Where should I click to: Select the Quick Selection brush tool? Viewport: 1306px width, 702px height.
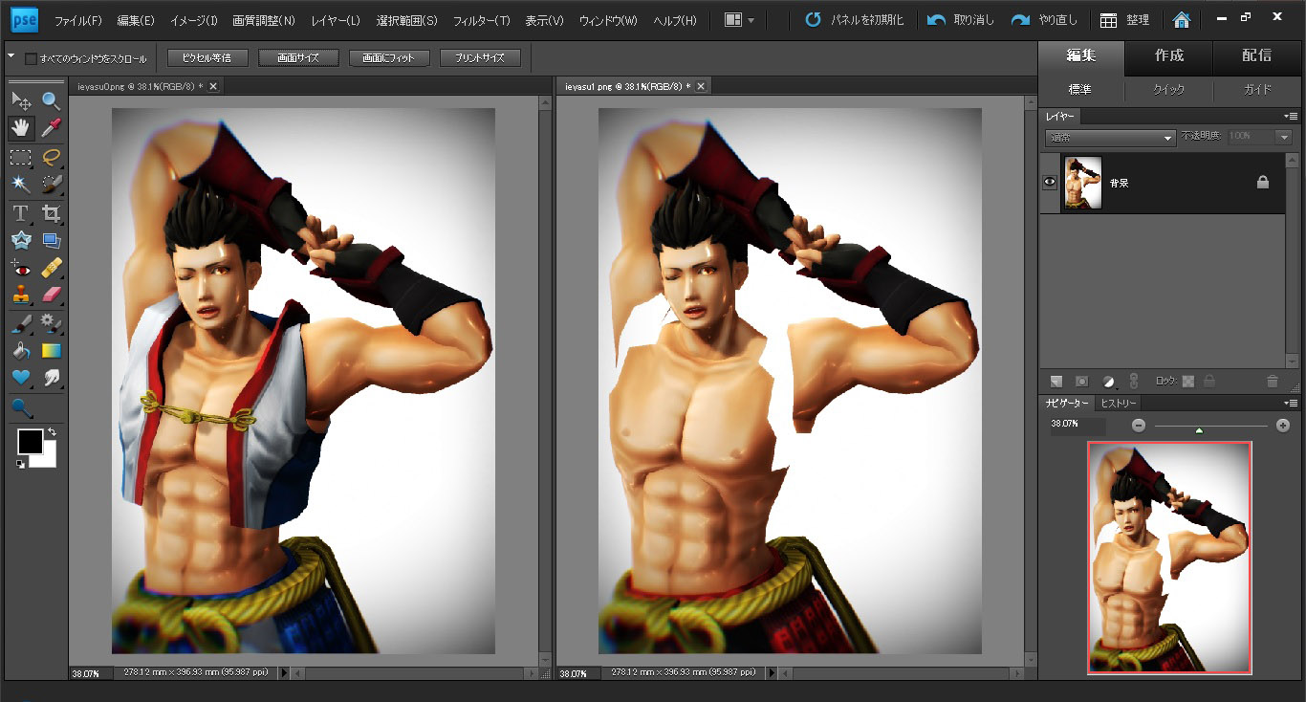point(51,184)
